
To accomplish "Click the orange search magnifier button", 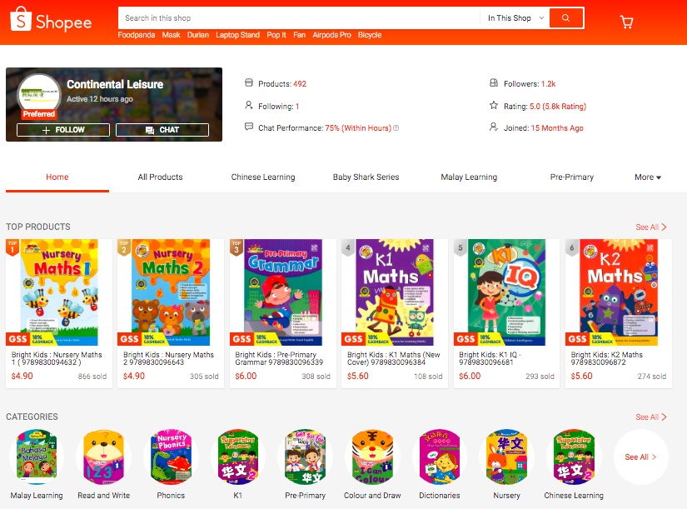I will (566, 18).
